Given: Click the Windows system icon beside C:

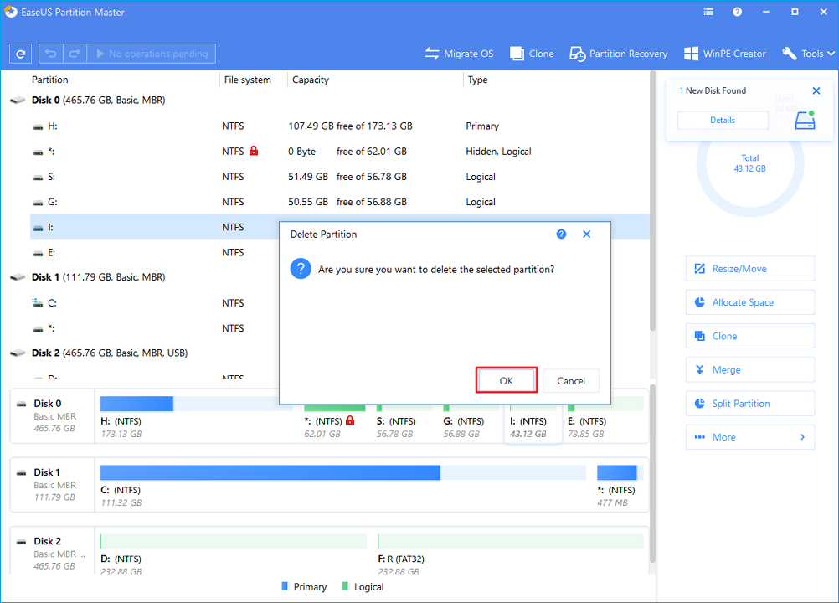Looking at the screenshot, I should (38, 303).
